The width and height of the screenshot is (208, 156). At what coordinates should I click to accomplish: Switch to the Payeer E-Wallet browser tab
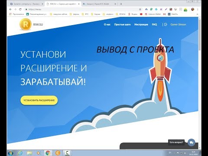(x=99, y=4)
